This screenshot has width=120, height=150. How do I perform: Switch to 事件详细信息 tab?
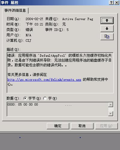coord(15,10)
